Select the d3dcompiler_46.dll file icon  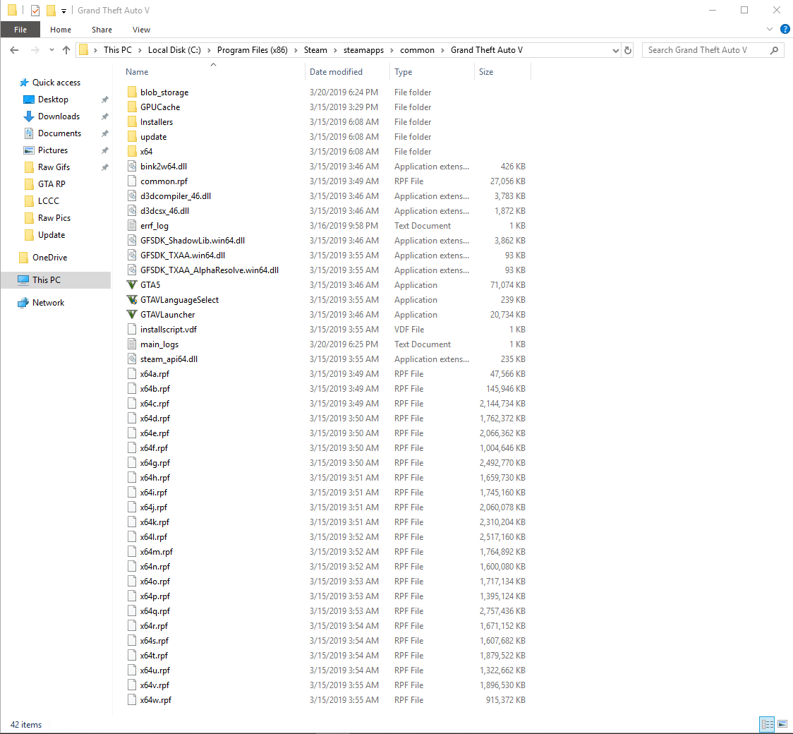click(x=132, y=195)
